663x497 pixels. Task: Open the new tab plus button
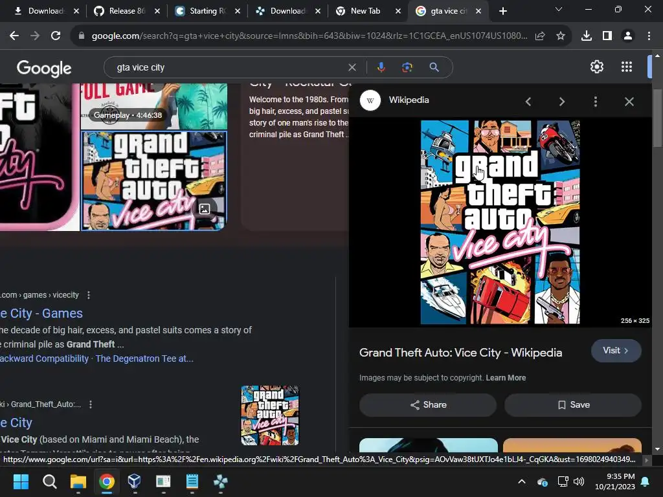502,11
